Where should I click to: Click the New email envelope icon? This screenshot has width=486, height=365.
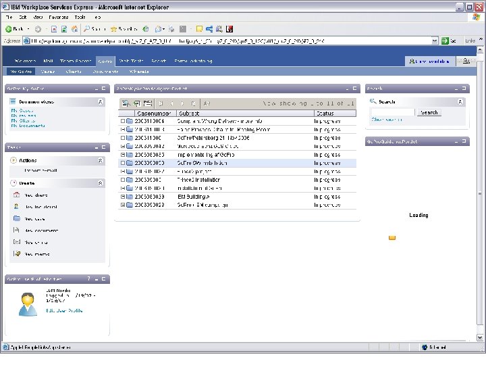[x=17, y=242]
